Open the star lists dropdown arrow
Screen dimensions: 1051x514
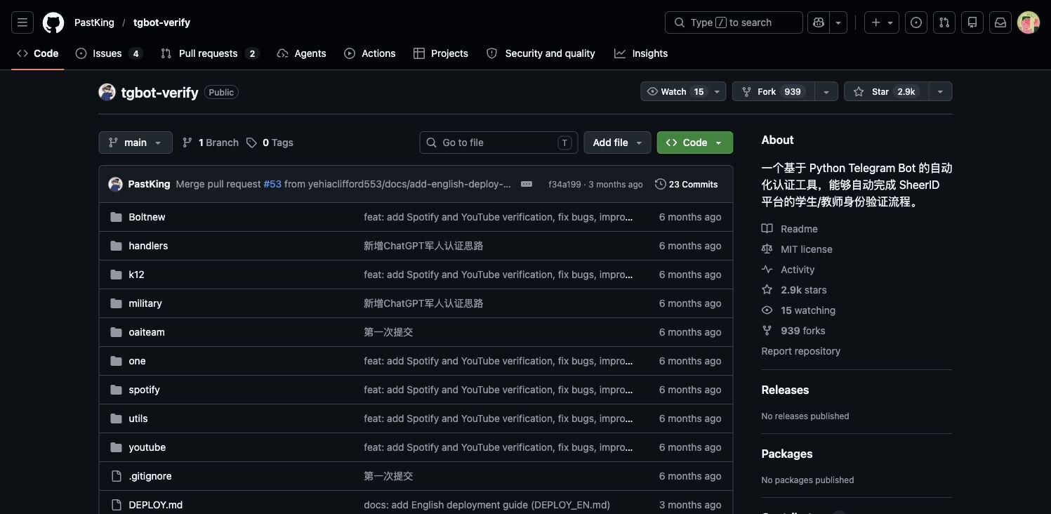[x=940, y=92]
